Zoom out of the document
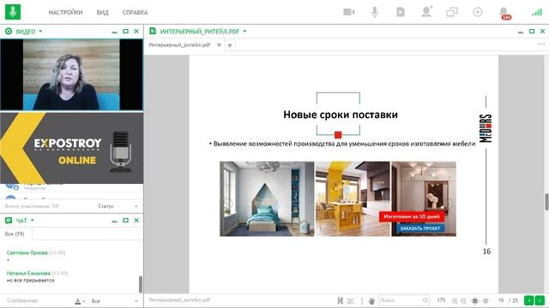The height and width of the screenshot is (308, 549). coord(463,300)
